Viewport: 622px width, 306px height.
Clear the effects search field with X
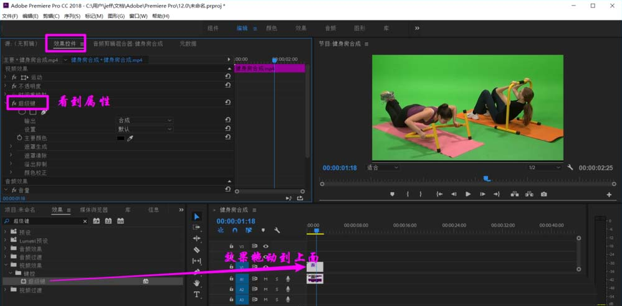(x=85, y=221)
